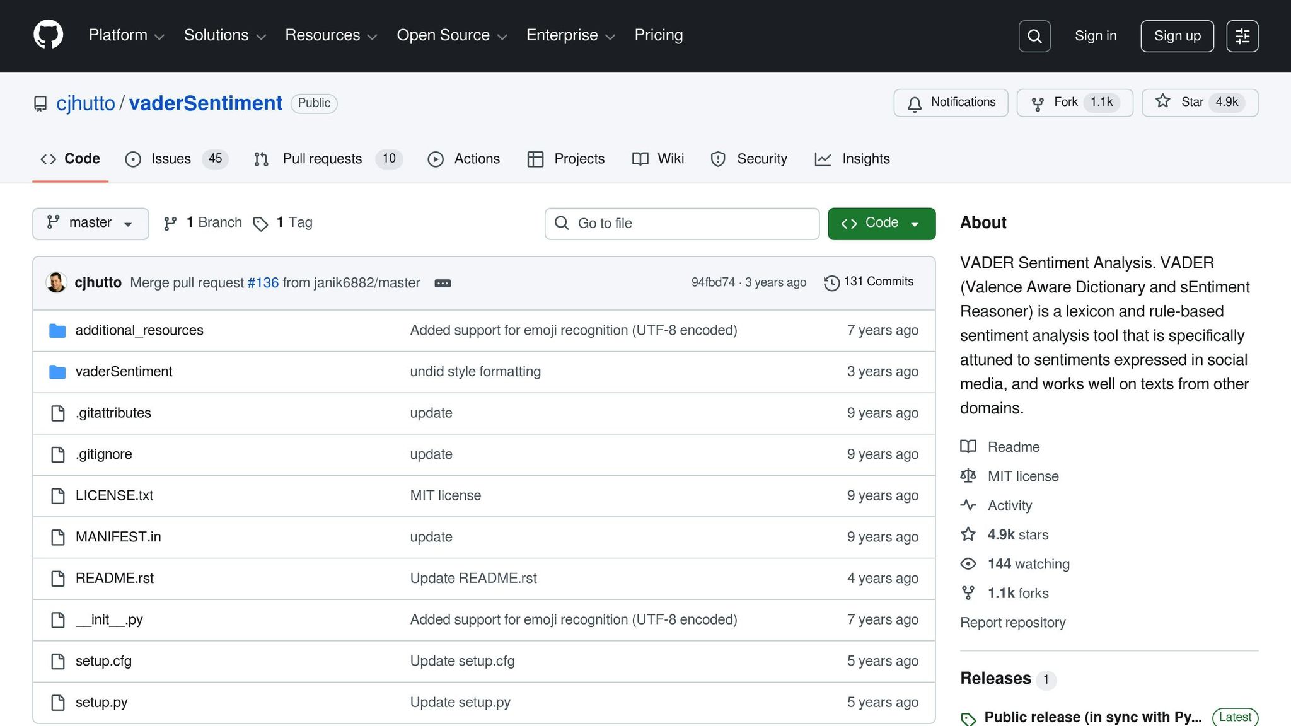The image size is (1291, 726).
Task: Click the Sign up button
Action: tap(1177, 37)
